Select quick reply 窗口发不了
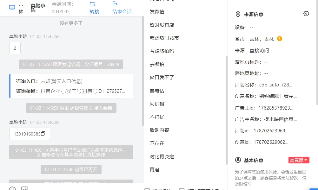318x190 pixels. coord(162,78)
